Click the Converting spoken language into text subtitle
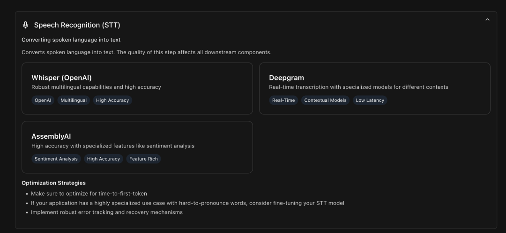506x233 pixels. [71, 40]
